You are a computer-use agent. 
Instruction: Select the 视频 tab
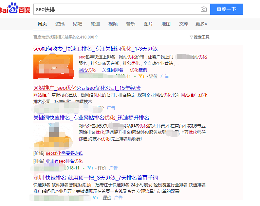(x=113, y=24)
